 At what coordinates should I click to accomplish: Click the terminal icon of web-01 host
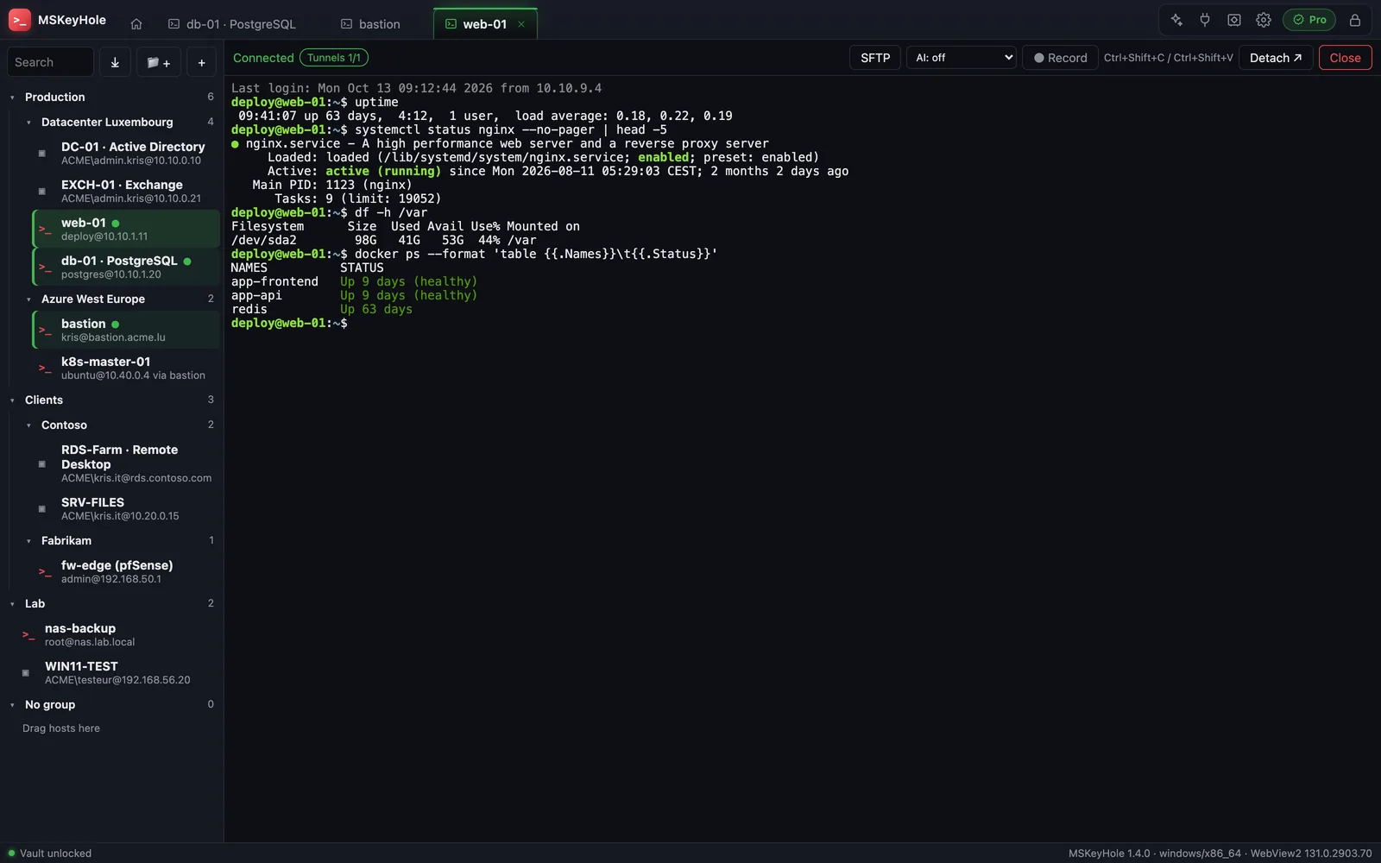[x=45, y=230]
